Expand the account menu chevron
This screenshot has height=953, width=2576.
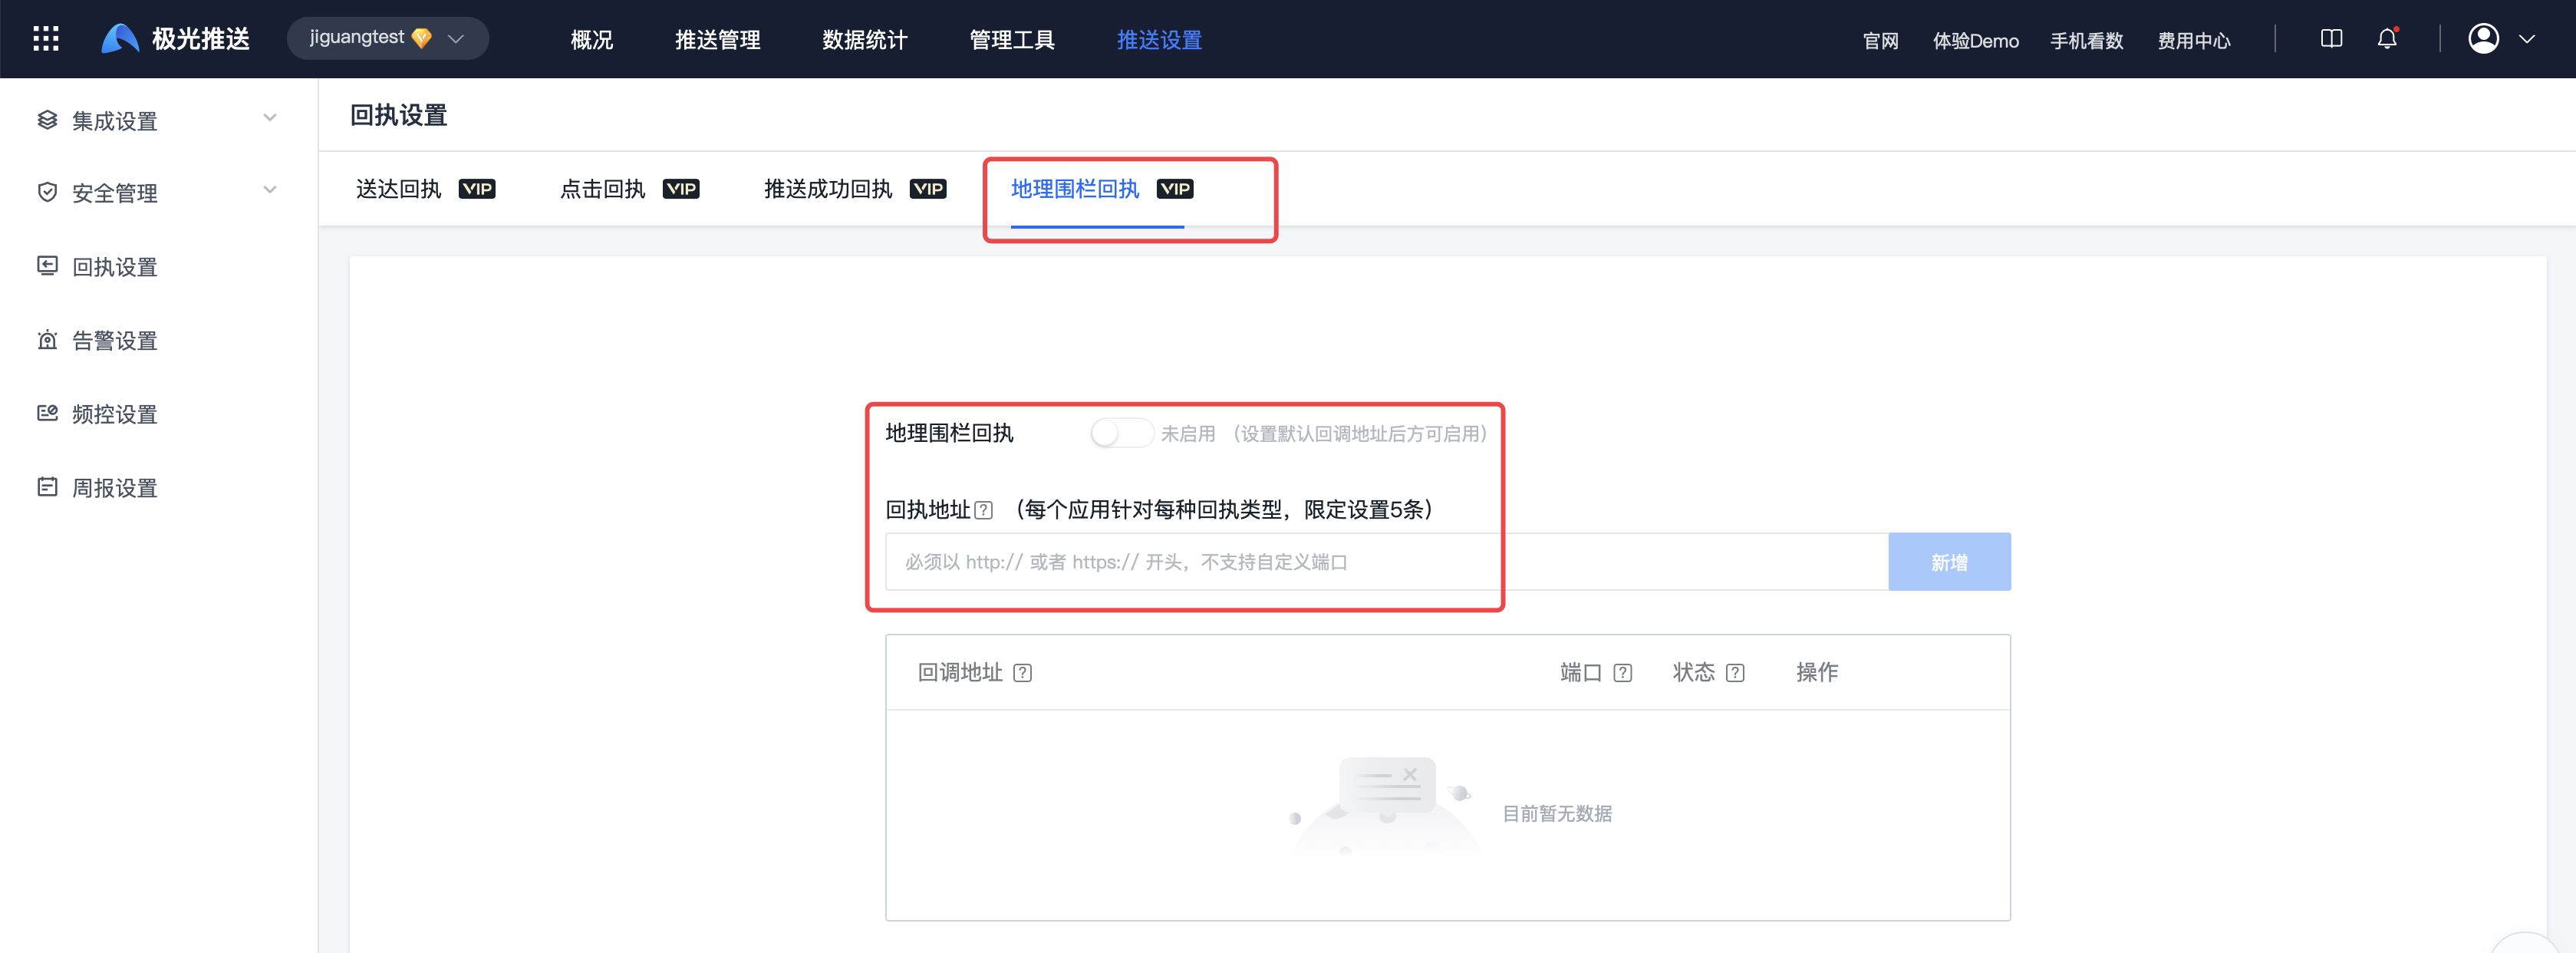2527,40
